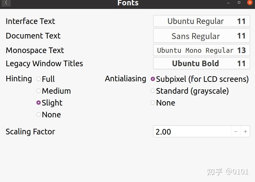The height and width of the screenshot is (182, 255).
Task: Click the Fonts title in header bar
Action: pos(128,3)
